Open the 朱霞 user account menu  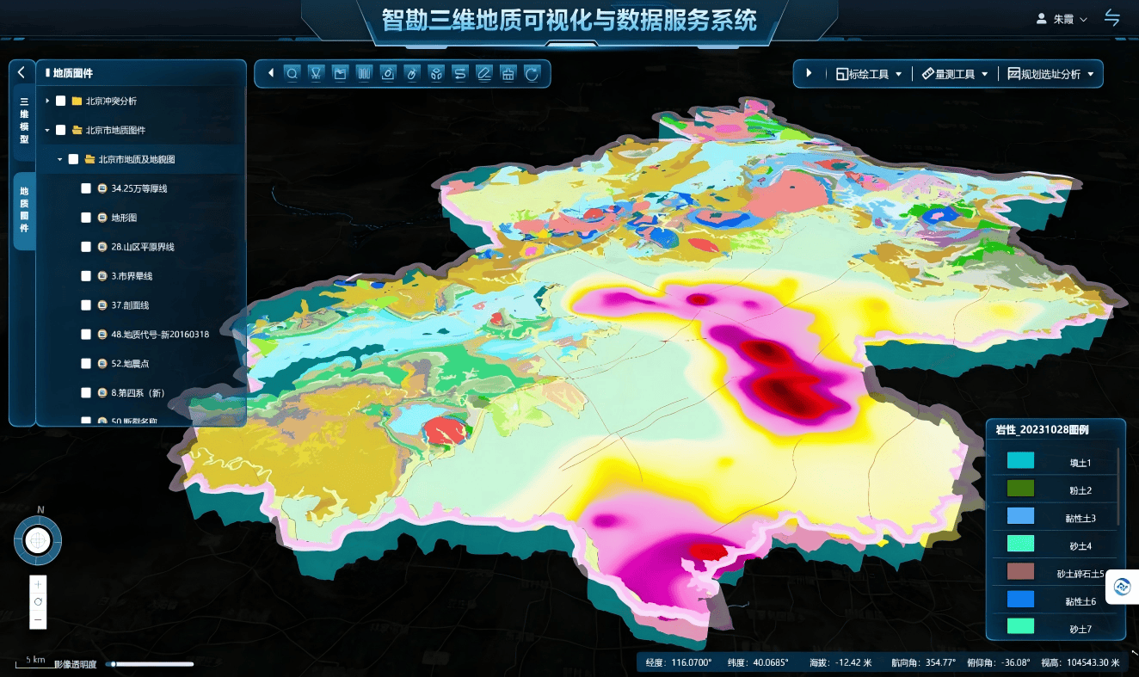point(1062,19)
